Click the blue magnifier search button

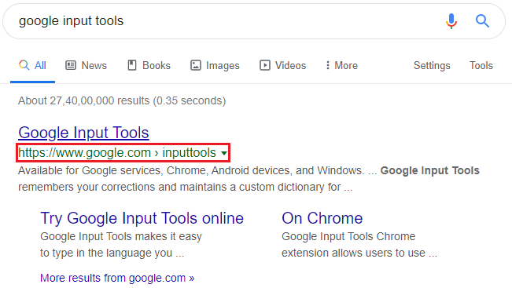pos(482,21)
